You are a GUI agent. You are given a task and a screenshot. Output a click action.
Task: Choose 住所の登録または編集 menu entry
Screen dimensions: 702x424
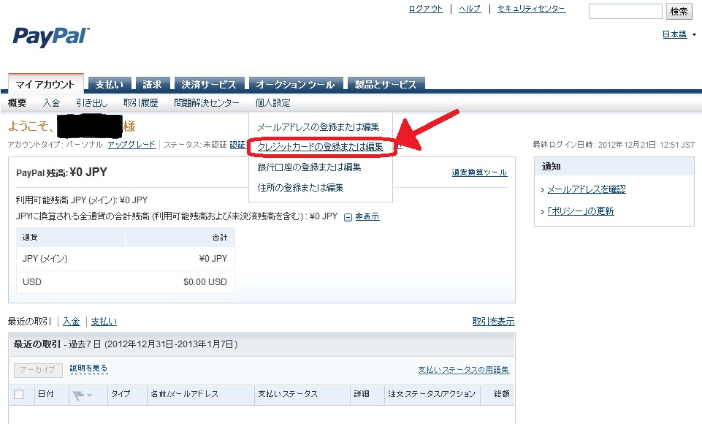[300, 188]
